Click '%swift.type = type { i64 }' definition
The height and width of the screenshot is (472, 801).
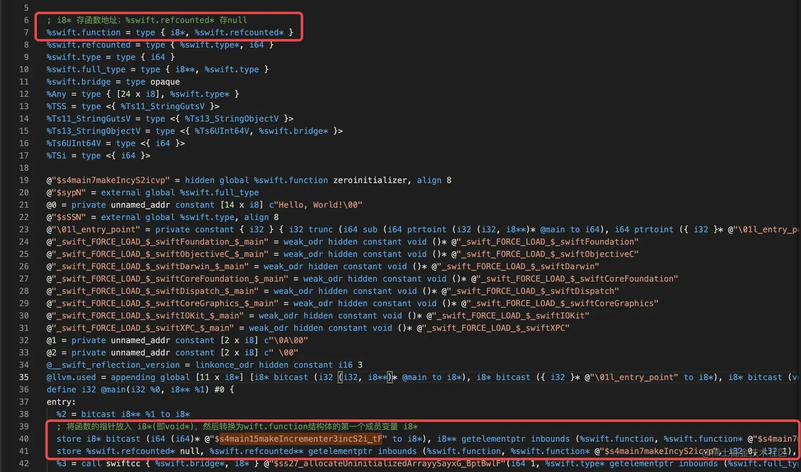tap(111, 57)
